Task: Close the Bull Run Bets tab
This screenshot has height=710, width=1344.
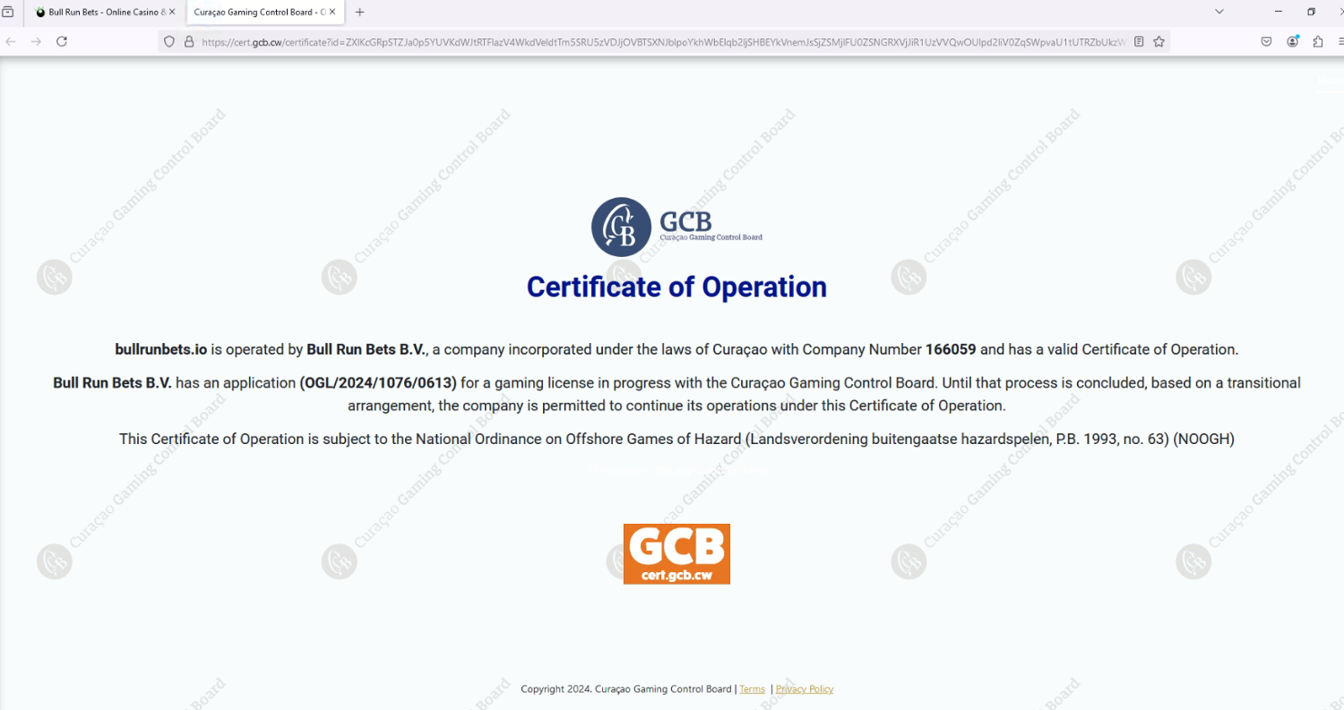Action: click(172, 13)
